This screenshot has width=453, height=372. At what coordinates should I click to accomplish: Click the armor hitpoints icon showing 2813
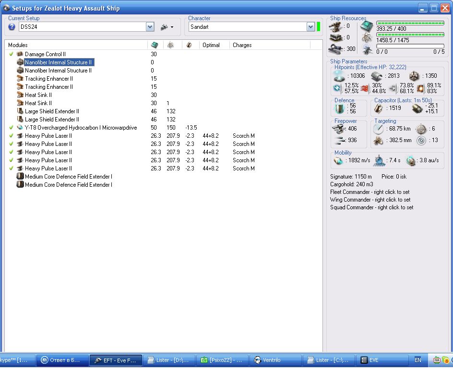376,76
